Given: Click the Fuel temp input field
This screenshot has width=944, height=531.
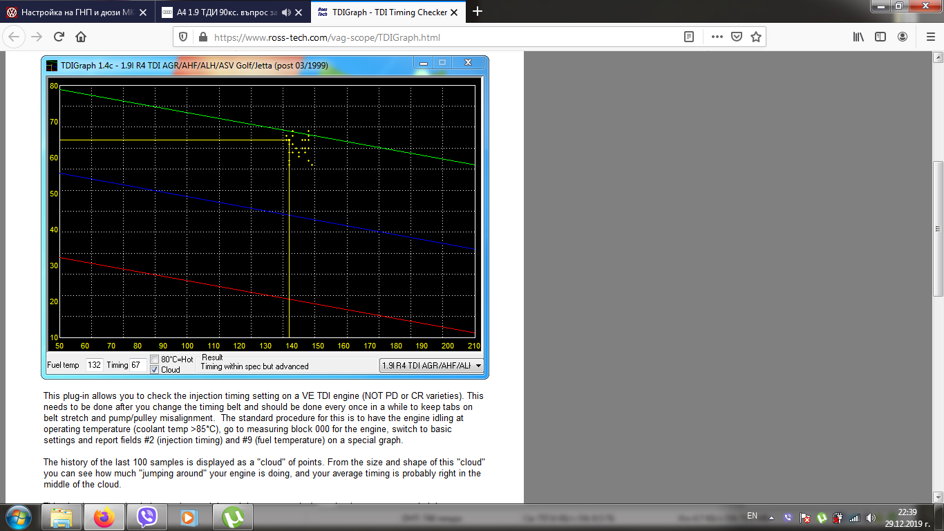Looking at the screenshot, I should tap(94, 365).
